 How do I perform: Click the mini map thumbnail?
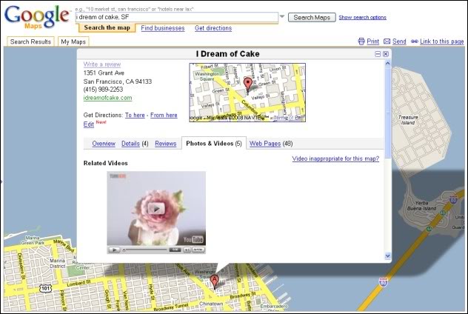(247, 93)
